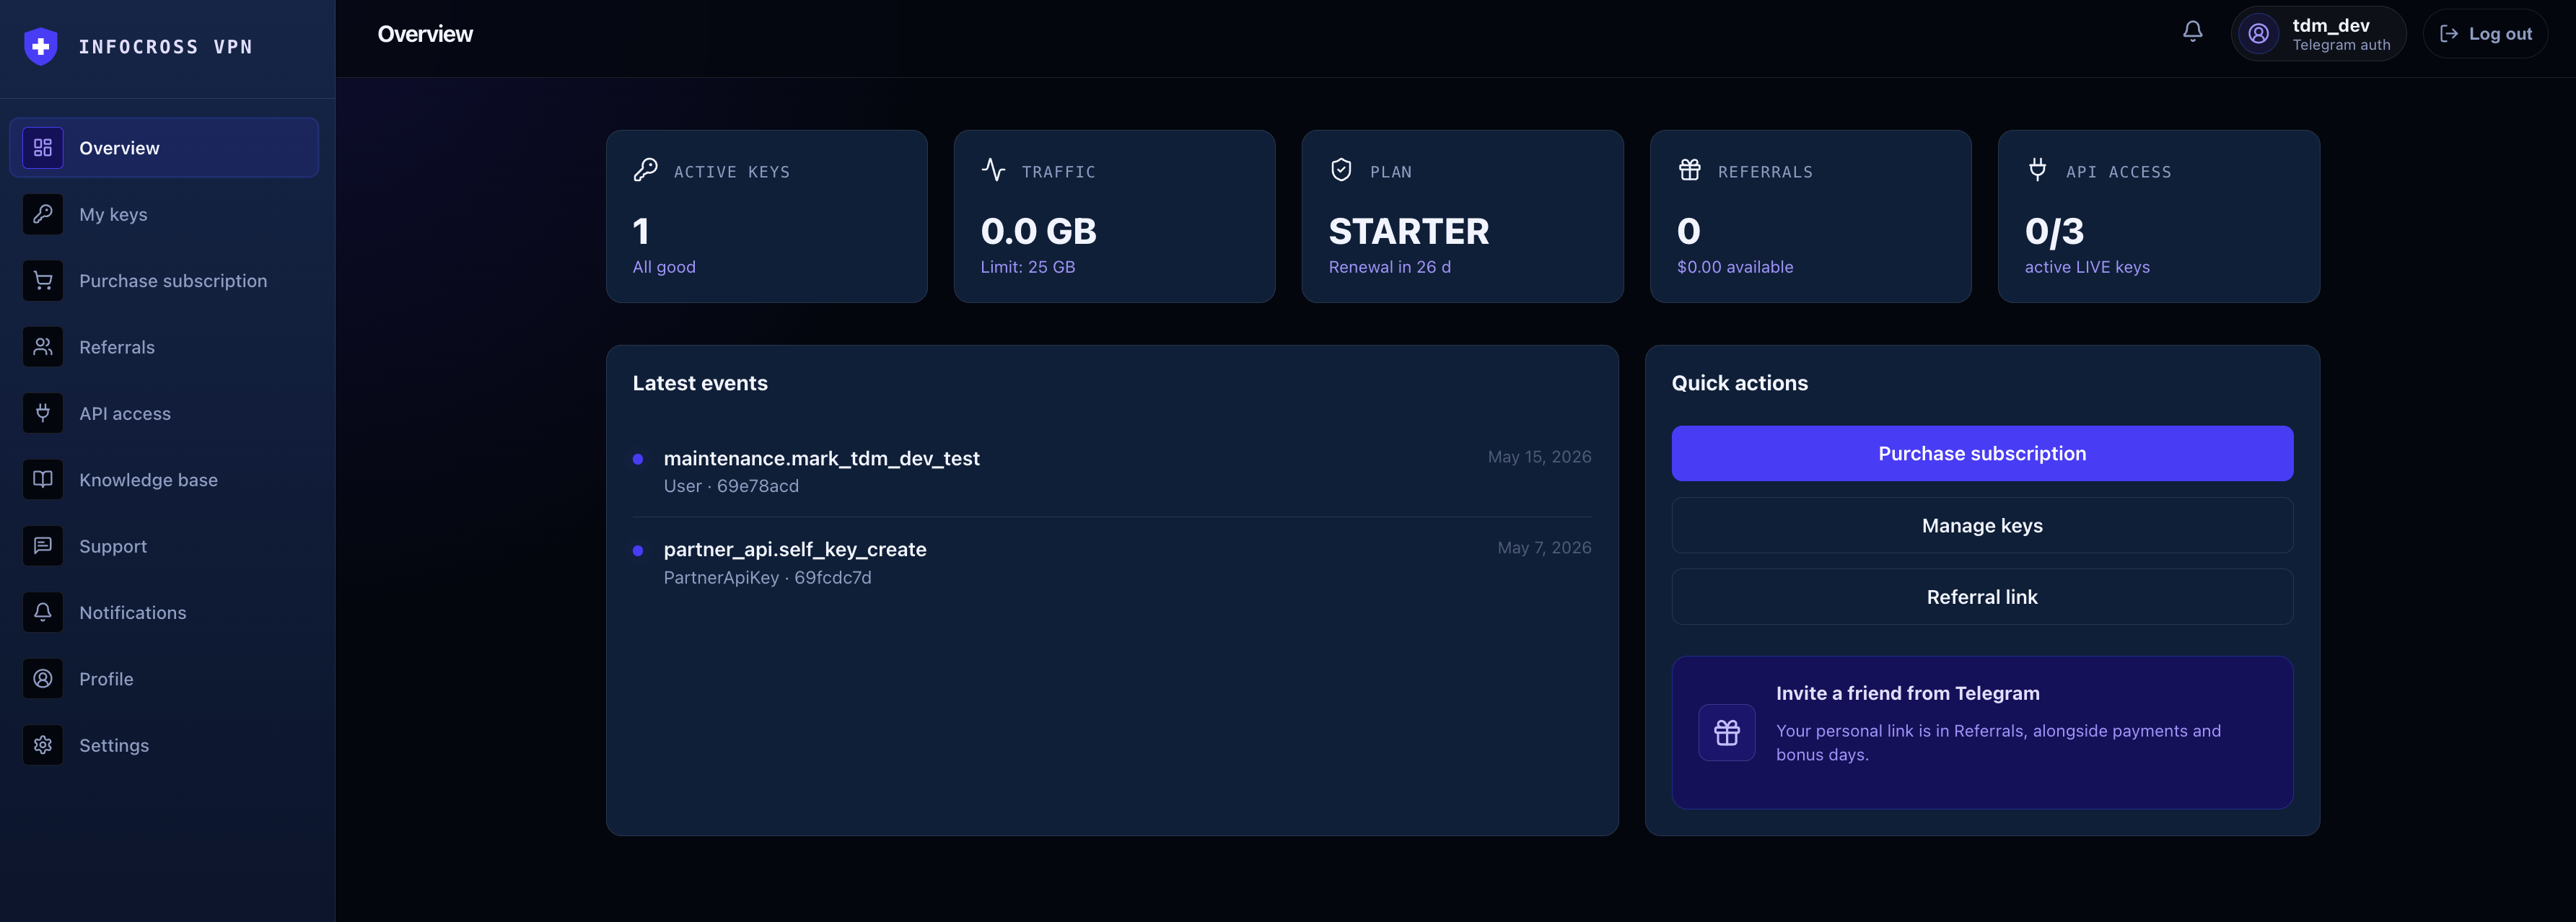Click the Referral link button

click(1982, 597)
